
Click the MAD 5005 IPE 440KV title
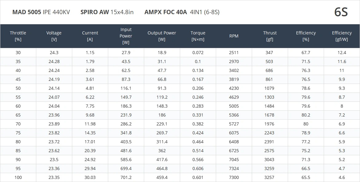point(41,12)
